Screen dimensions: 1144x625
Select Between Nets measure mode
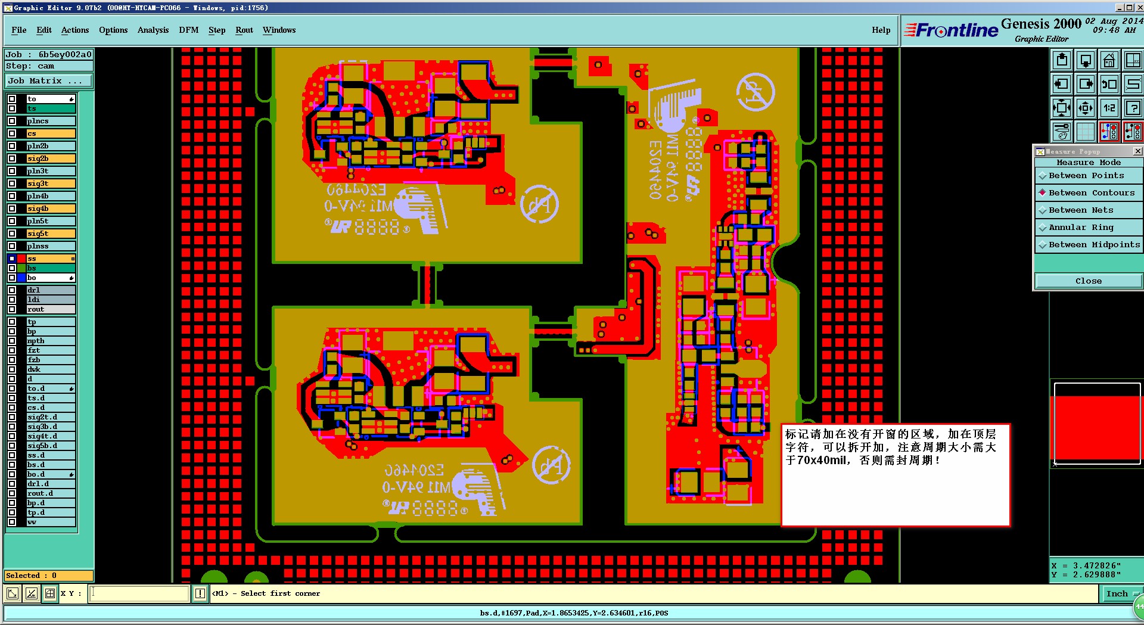pyautogui.click(x=1089, y=210)
